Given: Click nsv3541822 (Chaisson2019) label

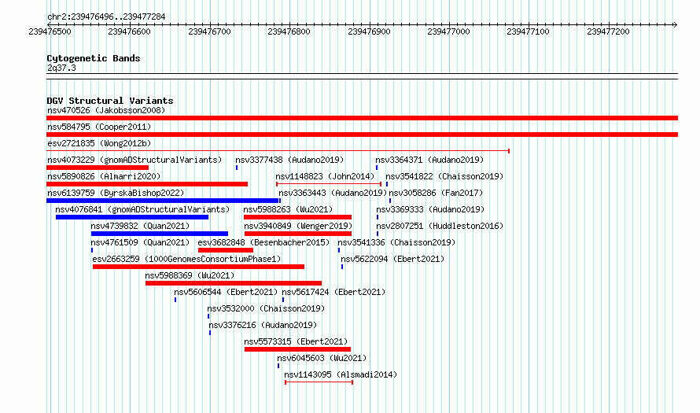Looking at the screenshot, I should (444, 176).
